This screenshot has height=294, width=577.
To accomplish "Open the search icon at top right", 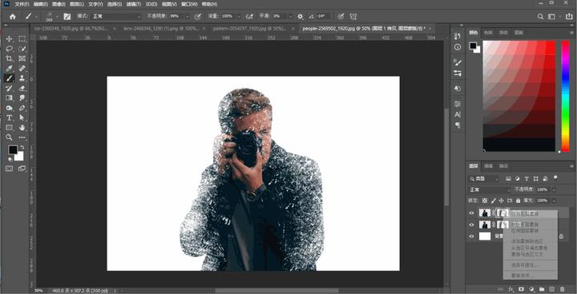I will pyautogui.click(x=540, y=17).
